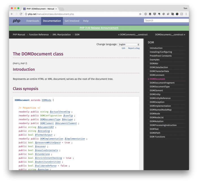Viewport: 198px width, 183px height.
Task: Click the gear-shaped extension icon
Action: tap(163, 14)
